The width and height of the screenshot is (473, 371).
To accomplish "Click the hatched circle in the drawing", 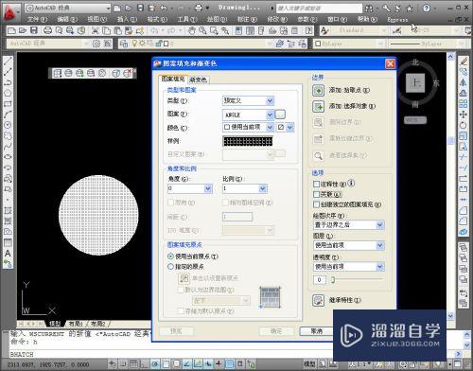I will pyautogui.click(x=98, y=215).
